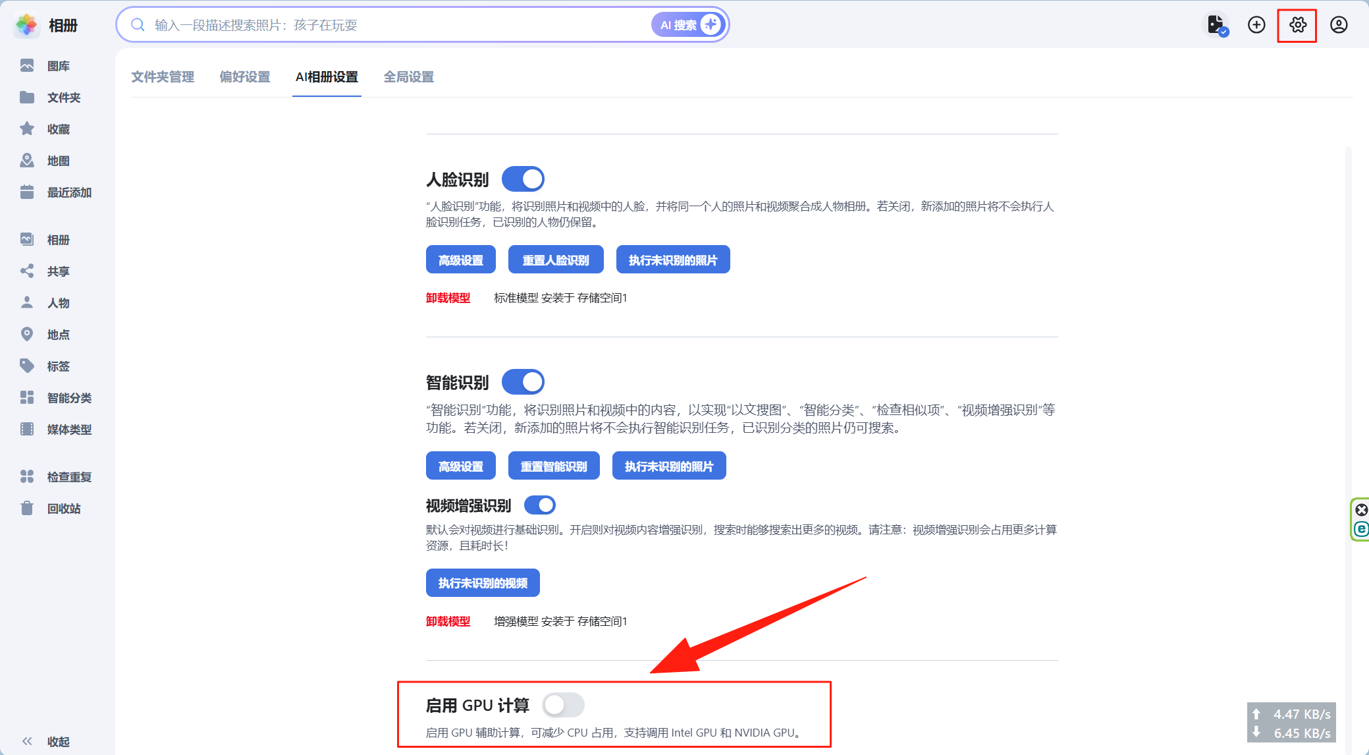Screen dimensions: 1369x755
Task: Open 回收站 trash bin icon
Action: coord(27,509)
